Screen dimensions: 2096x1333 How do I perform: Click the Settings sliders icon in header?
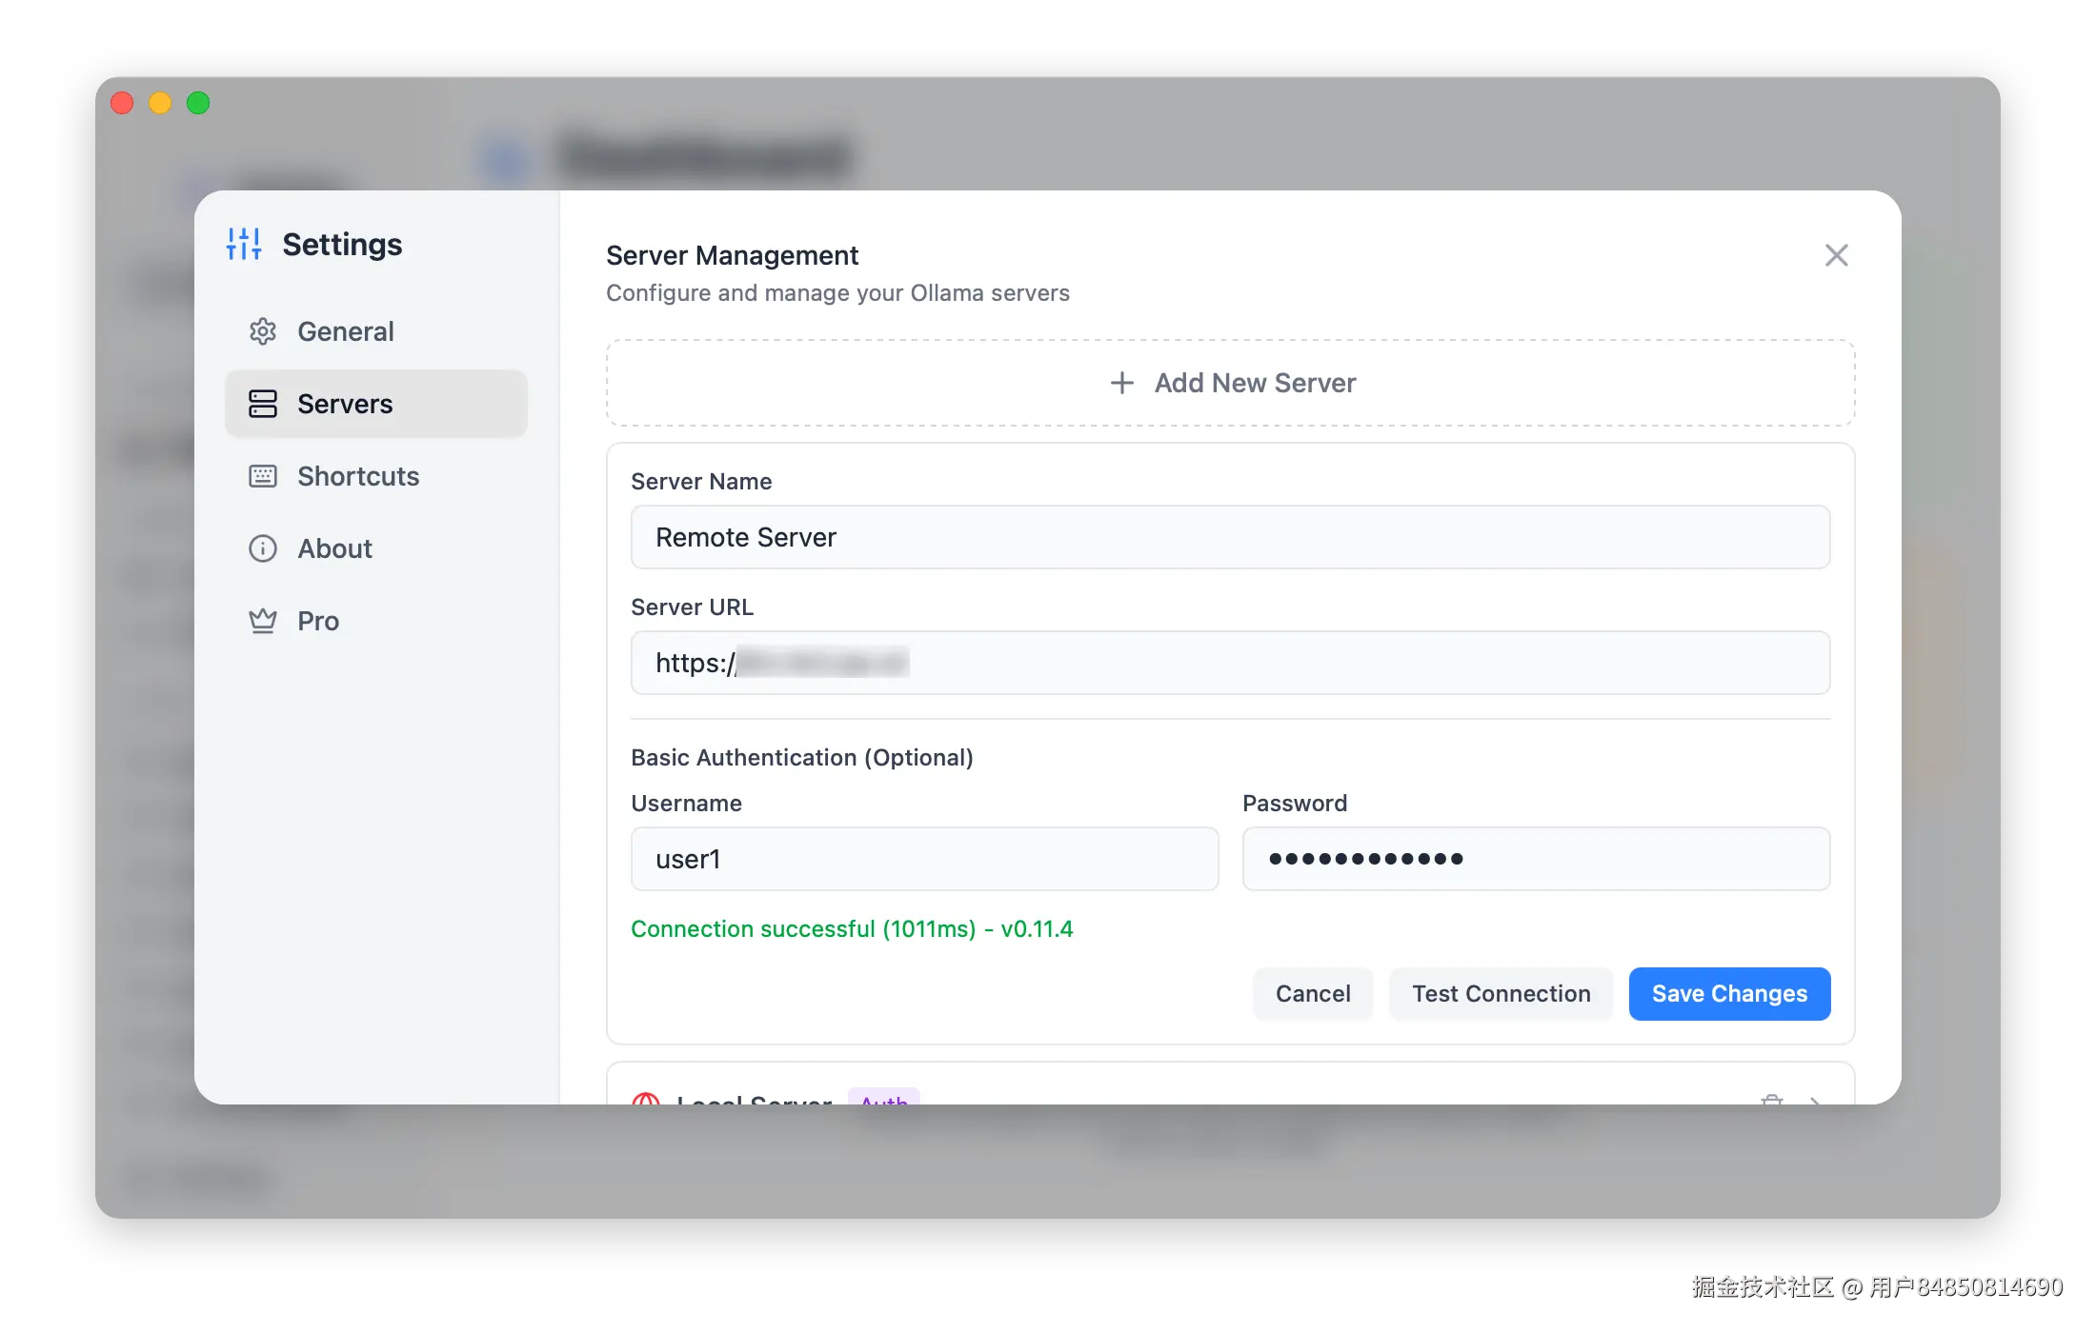(x=244, y=244)
